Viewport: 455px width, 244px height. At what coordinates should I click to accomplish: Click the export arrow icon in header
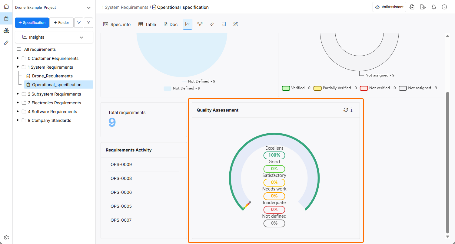[x=423, y=7]
